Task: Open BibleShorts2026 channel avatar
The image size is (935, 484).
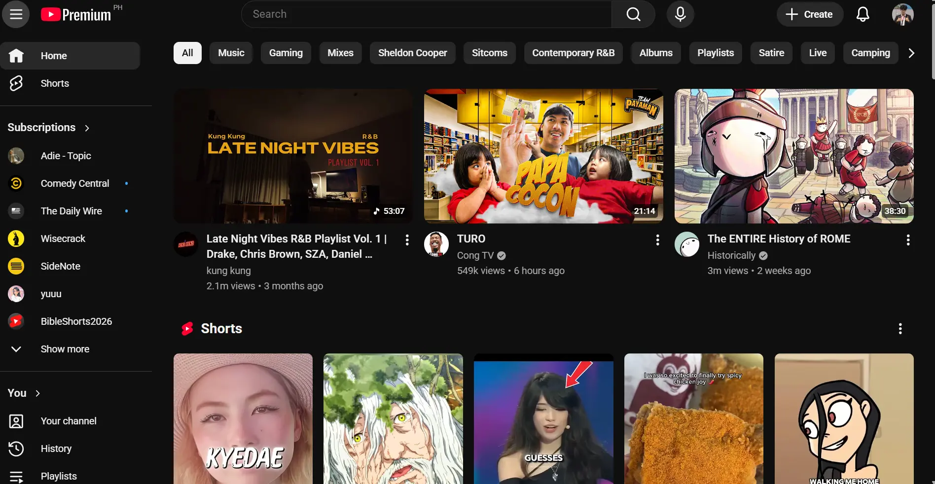Action: tap(16, 321)
